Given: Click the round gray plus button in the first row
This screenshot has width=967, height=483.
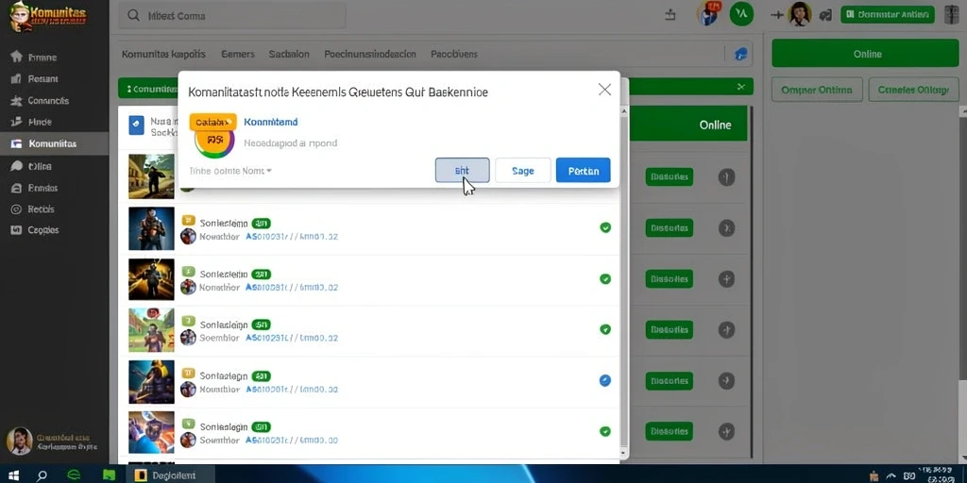Looking at the screenshot, I should click(727, 177).
